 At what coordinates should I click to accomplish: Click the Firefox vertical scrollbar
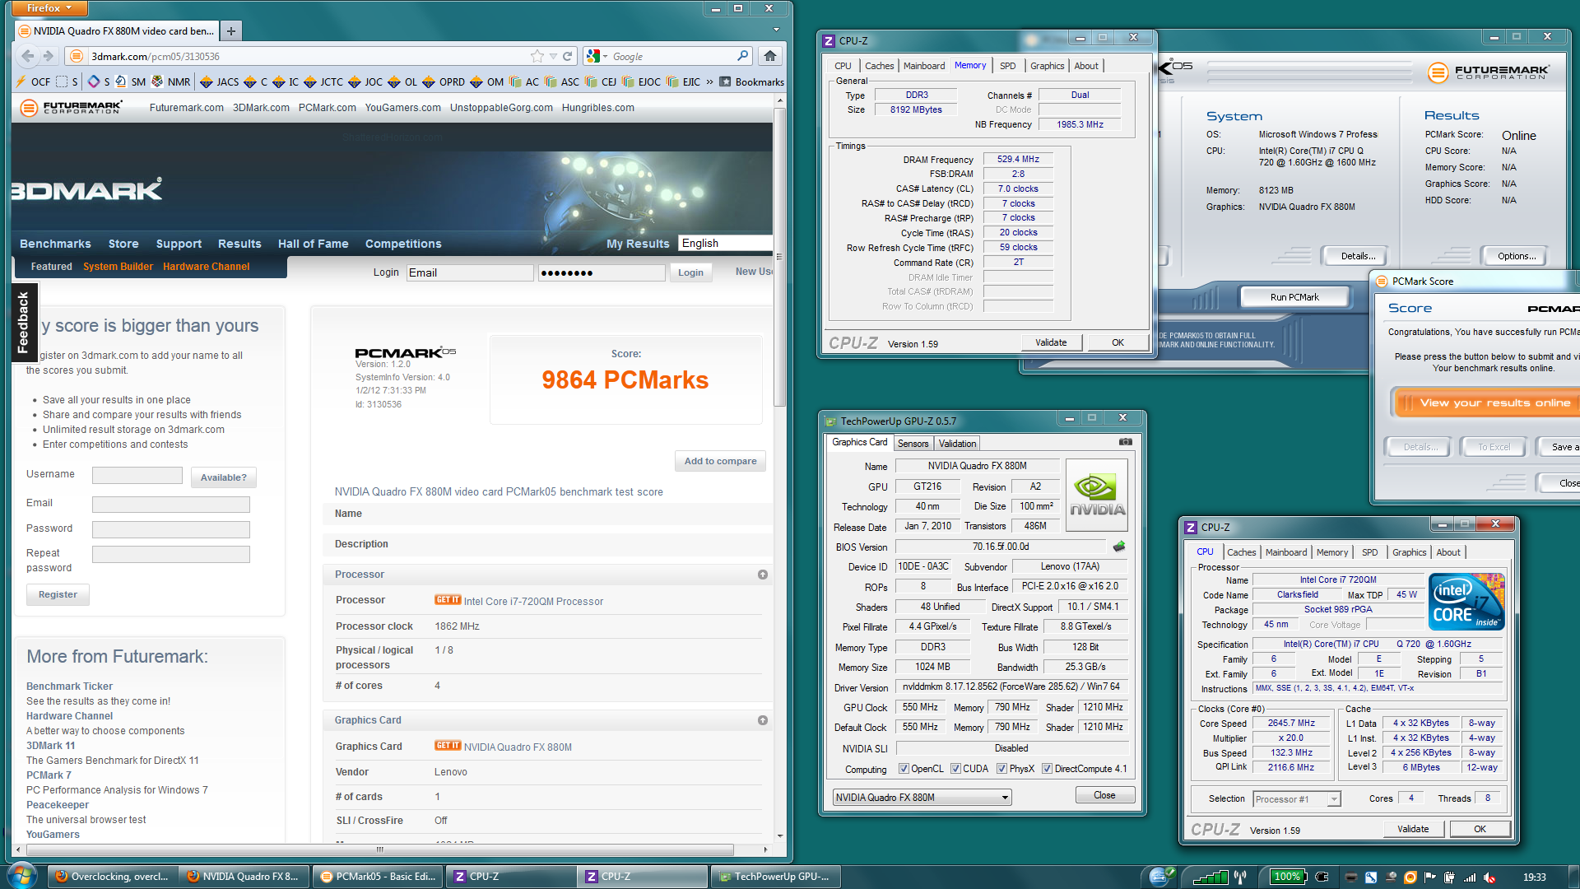point(779,258)
